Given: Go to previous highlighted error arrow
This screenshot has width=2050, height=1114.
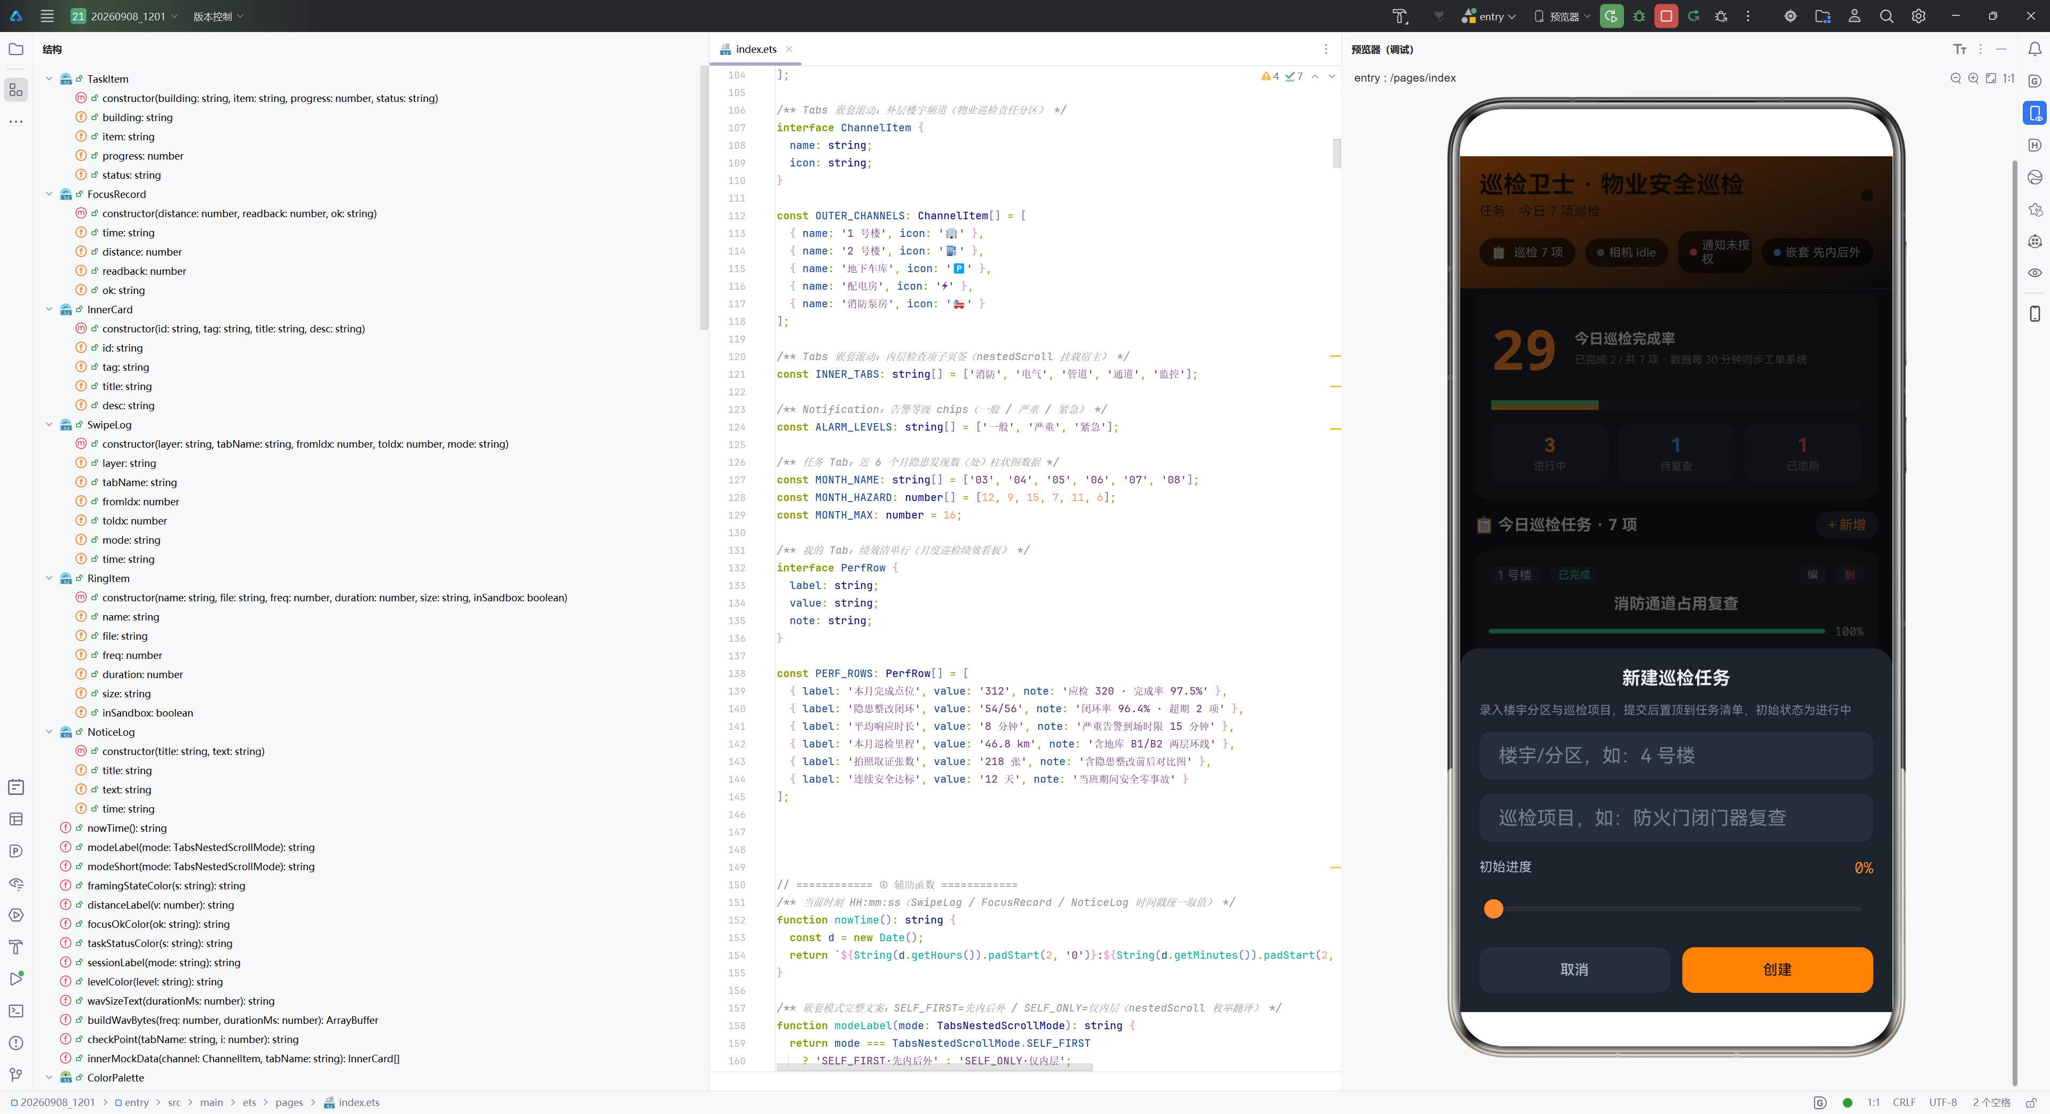Looking at the screenshot, I should [x=1315, y=76].
